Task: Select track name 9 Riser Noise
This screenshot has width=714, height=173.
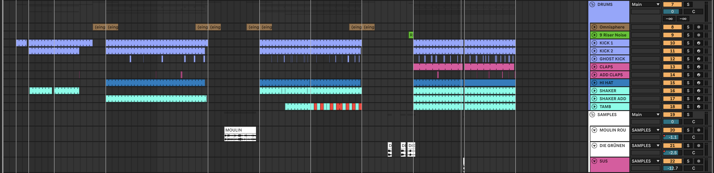Action: (613, 35)
